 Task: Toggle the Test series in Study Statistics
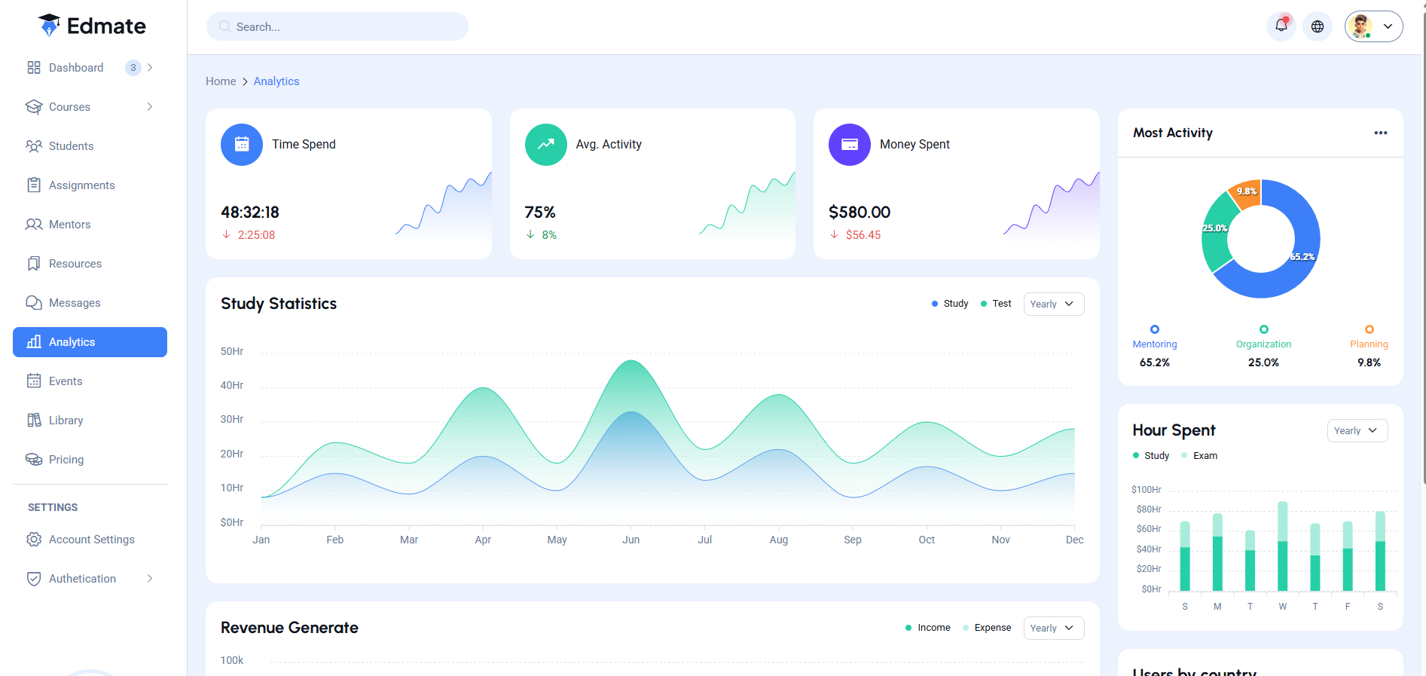[996, 304]
